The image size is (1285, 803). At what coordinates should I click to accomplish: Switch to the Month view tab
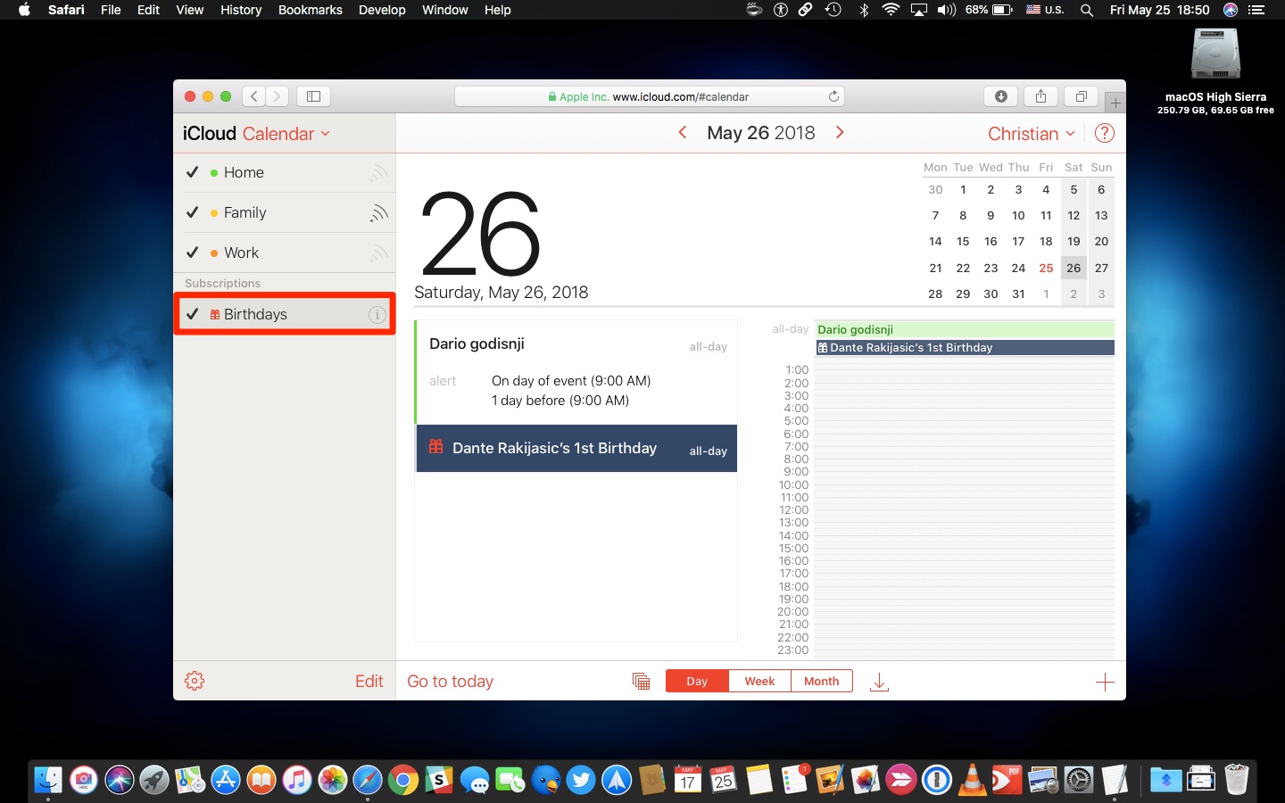821,681
